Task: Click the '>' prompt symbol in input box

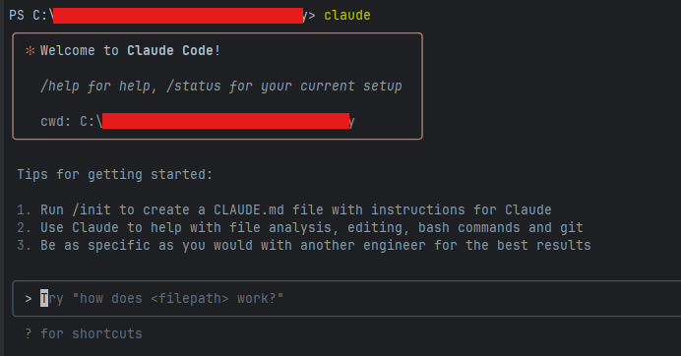Action: (29, 299)
